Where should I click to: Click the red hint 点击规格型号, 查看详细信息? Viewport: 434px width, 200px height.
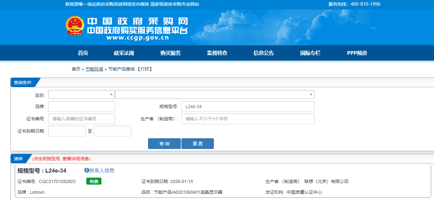point(61,159)
